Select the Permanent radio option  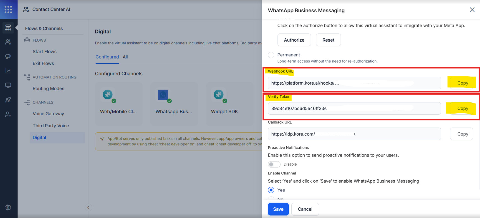[271, 55]
